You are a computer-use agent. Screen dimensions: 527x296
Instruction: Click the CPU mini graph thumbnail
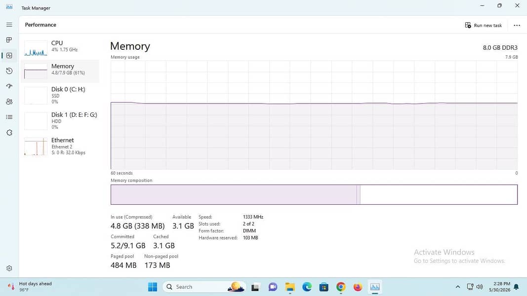coord(36,48)
